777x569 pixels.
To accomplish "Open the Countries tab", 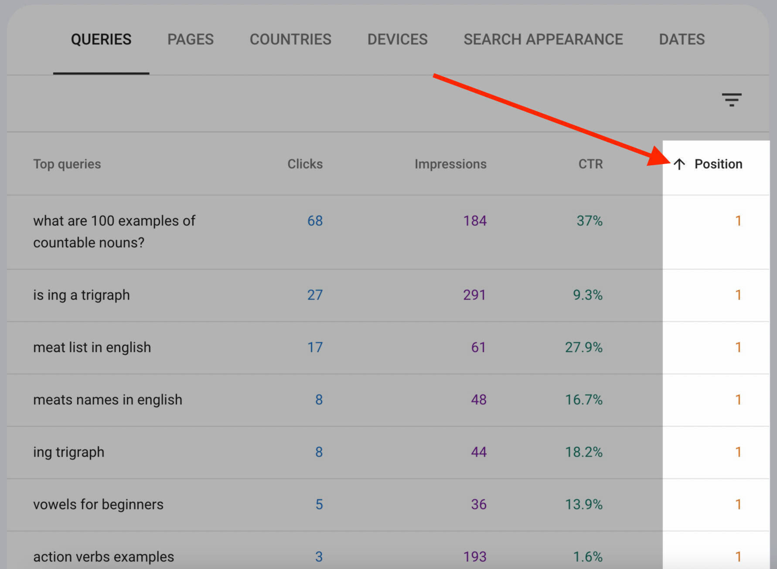I will [x=290, y=39].
